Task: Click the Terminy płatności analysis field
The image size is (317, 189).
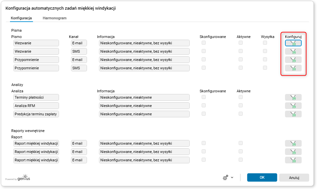Action: click(x=36, y=97)
